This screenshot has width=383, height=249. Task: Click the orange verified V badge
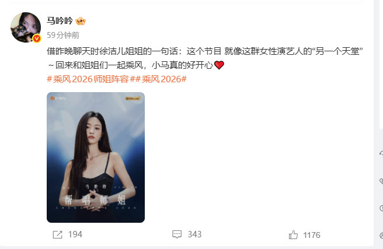[x=37, y=38]
